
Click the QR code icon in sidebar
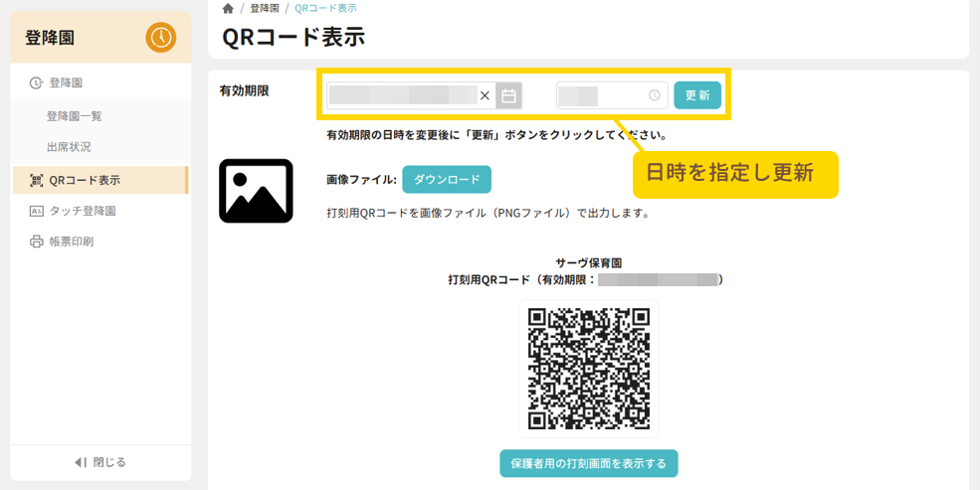click(x=37, y=180)
